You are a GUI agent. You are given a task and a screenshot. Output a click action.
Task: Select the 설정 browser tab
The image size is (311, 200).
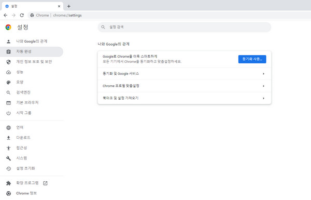[x=33, y=6]
